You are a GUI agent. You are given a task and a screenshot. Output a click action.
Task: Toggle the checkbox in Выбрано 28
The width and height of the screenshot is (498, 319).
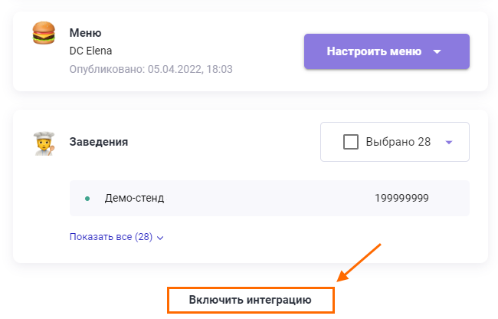click(x=351, y=142)
